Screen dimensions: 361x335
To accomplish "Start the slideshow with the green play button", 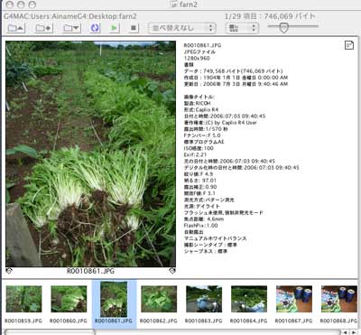I will pyautogui.click(x=114, y=28).
